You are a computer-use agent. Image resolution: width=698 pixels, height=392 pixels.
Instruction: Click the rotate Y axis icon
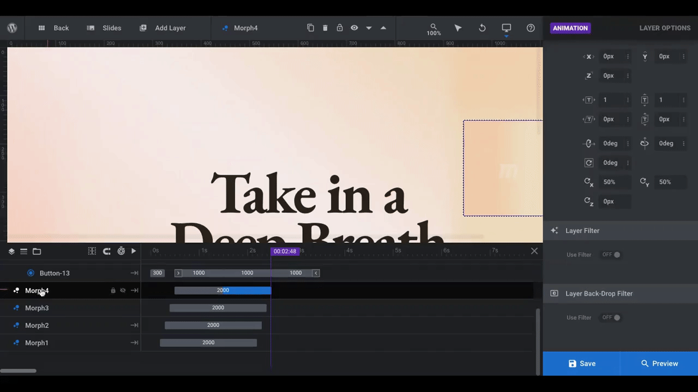(645, 143)
